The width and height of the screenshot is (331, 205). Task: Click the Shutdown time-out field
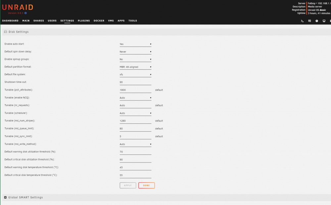(135, 82)
